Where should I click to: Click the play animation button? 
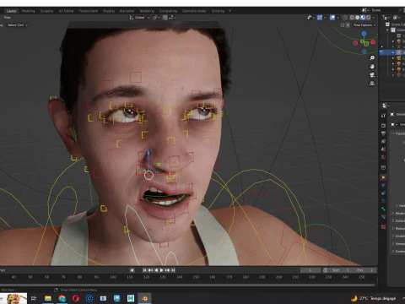(162, 270)
